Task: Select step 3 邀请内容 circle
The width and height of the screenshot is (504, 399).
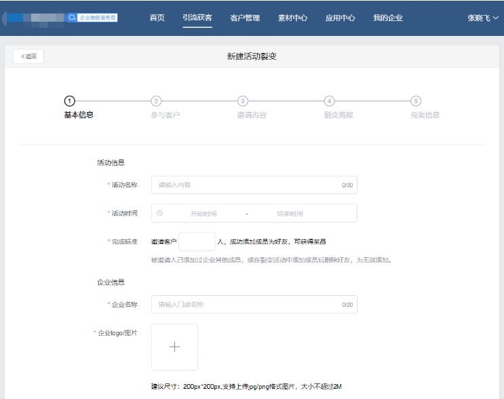Action: (x=243, y=101)
